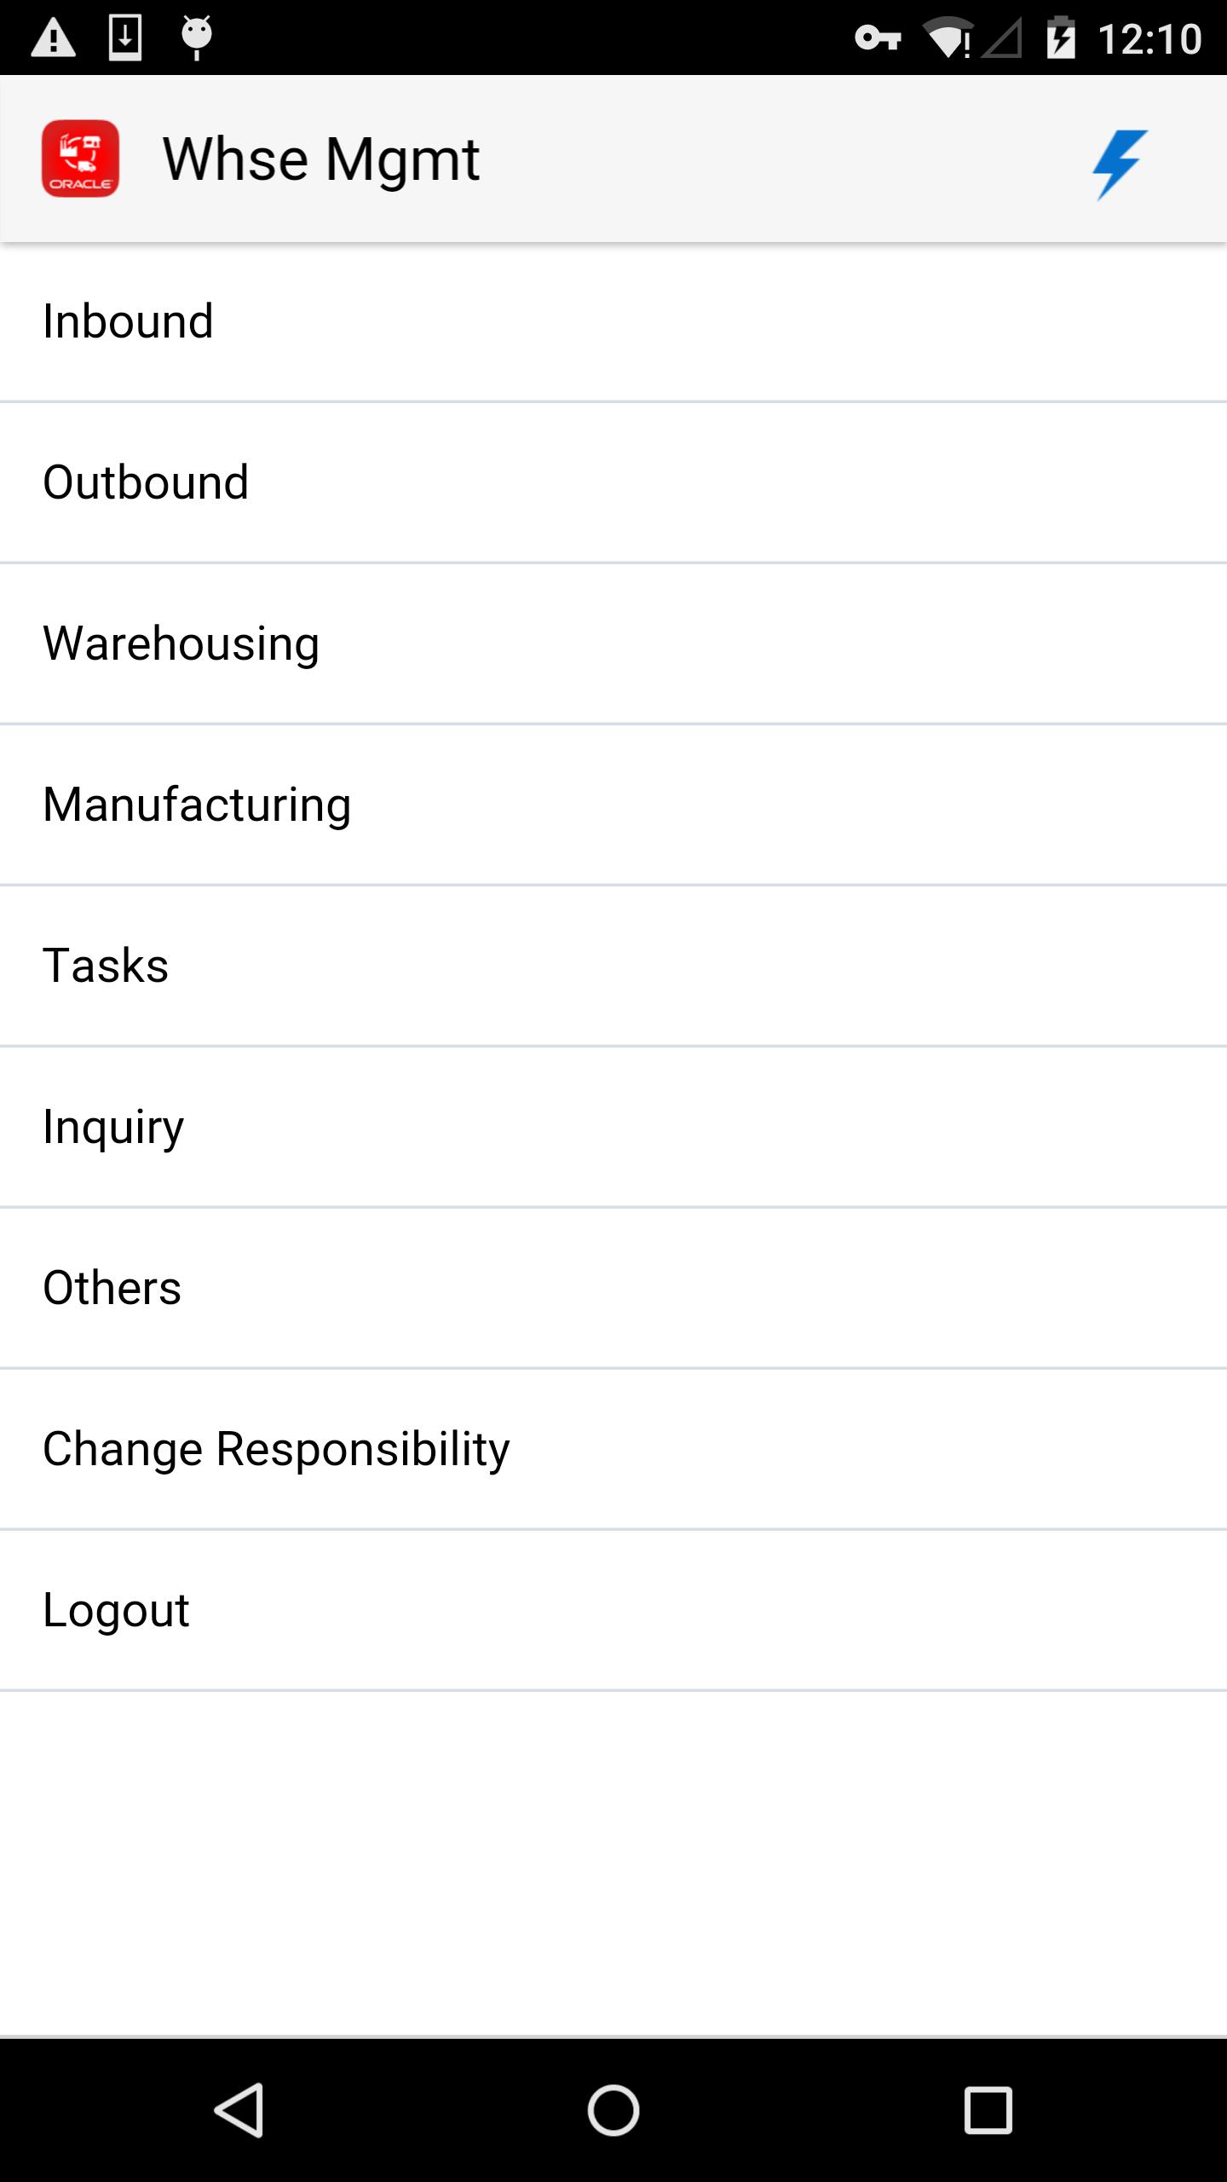Screen dimensions: 1227x2182
Task: Tap the VPN key status icon
Action: (878, 38)
